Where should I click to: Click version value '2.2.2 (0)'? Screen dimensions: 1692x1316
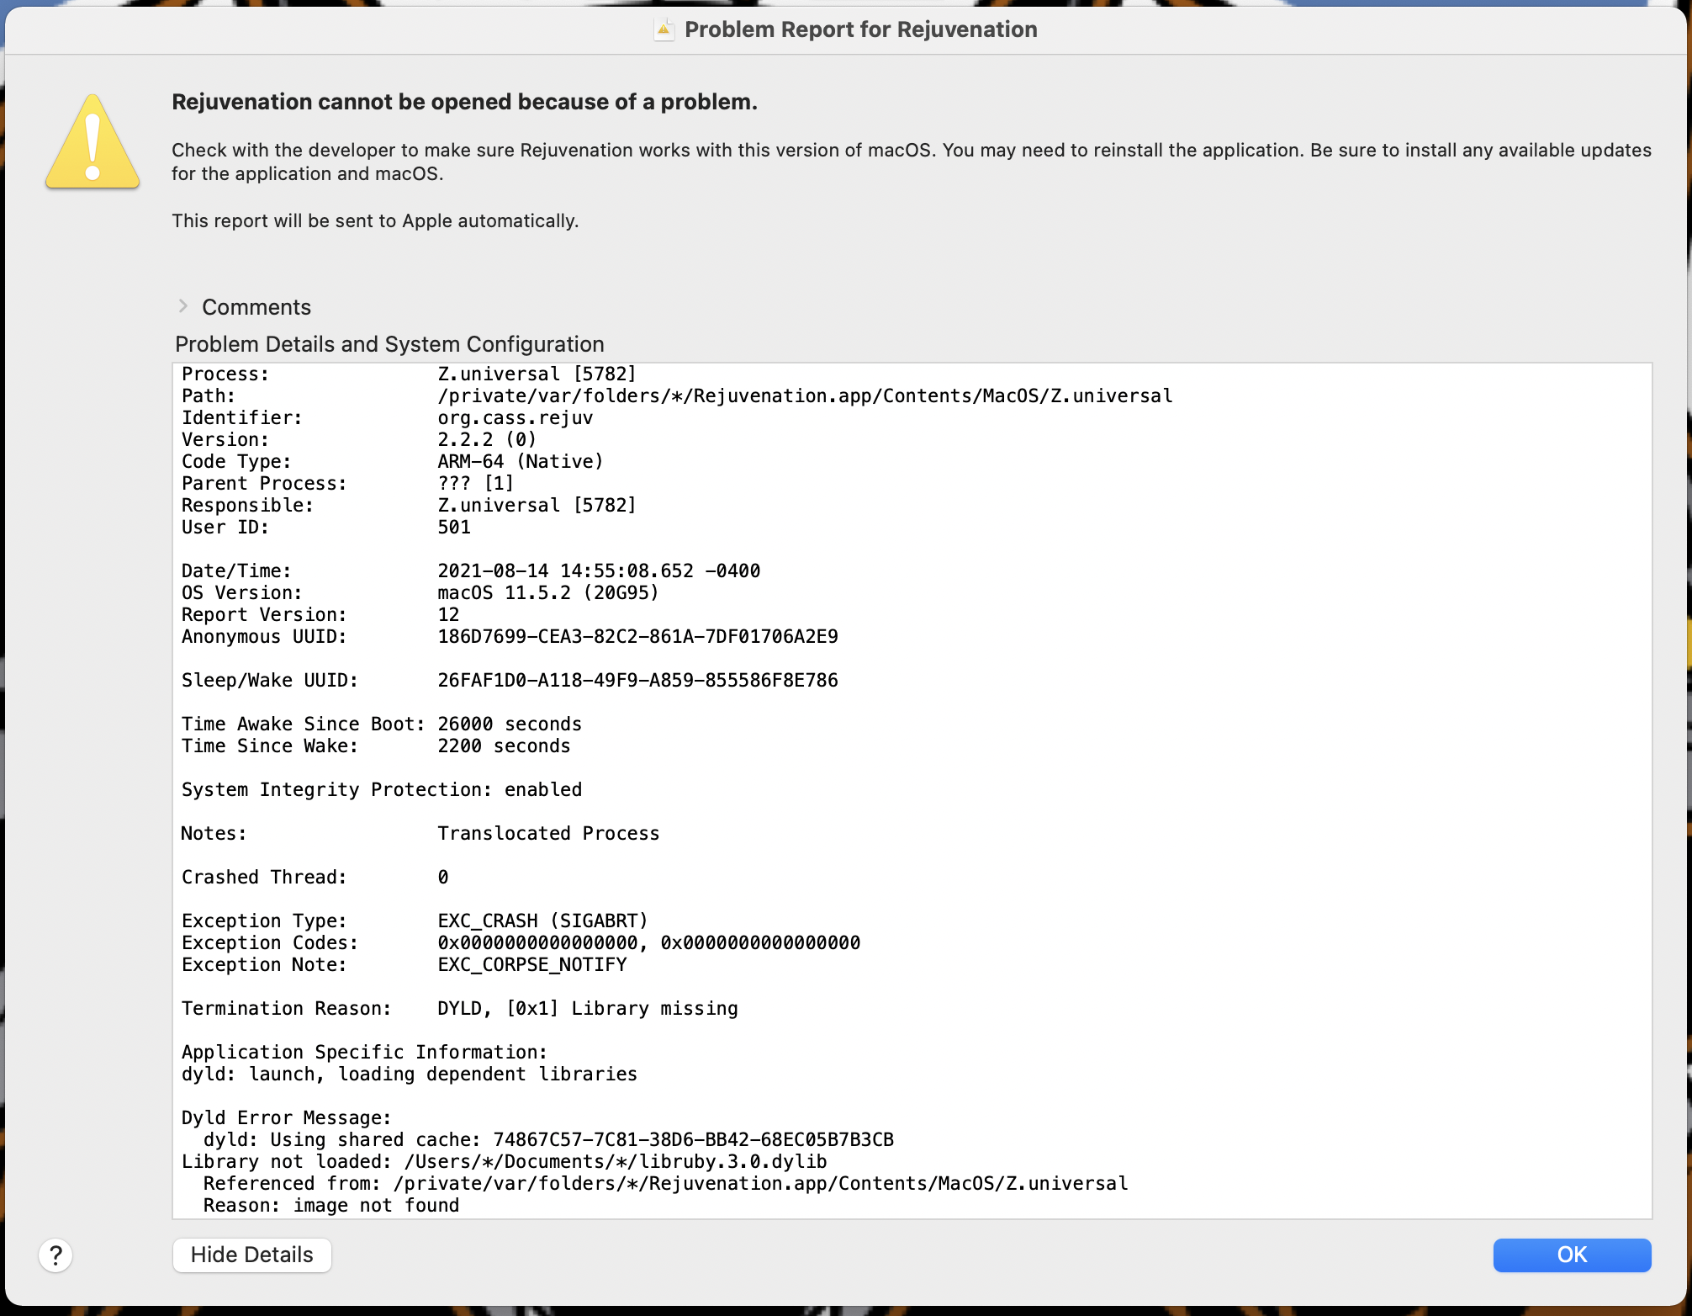[487, 439]
